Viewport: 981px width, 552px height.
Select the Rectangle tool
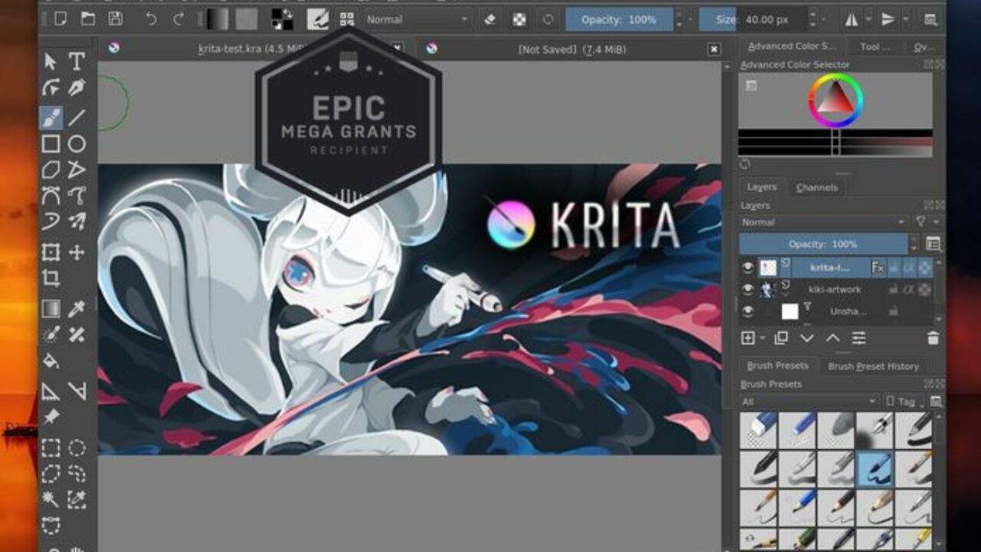tap(51, 143)
